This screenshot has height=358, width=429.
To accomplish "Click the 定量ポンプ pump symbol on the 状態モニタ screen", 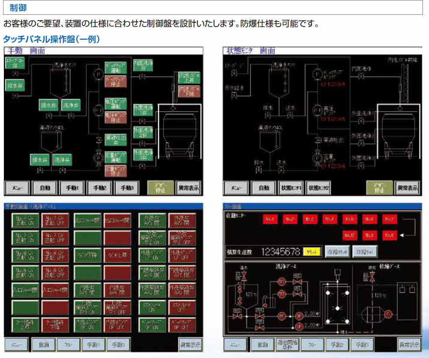I will tap(317, 157).
